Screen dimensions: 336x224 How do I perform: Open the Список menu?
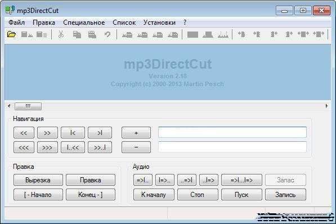coord(124,23)
